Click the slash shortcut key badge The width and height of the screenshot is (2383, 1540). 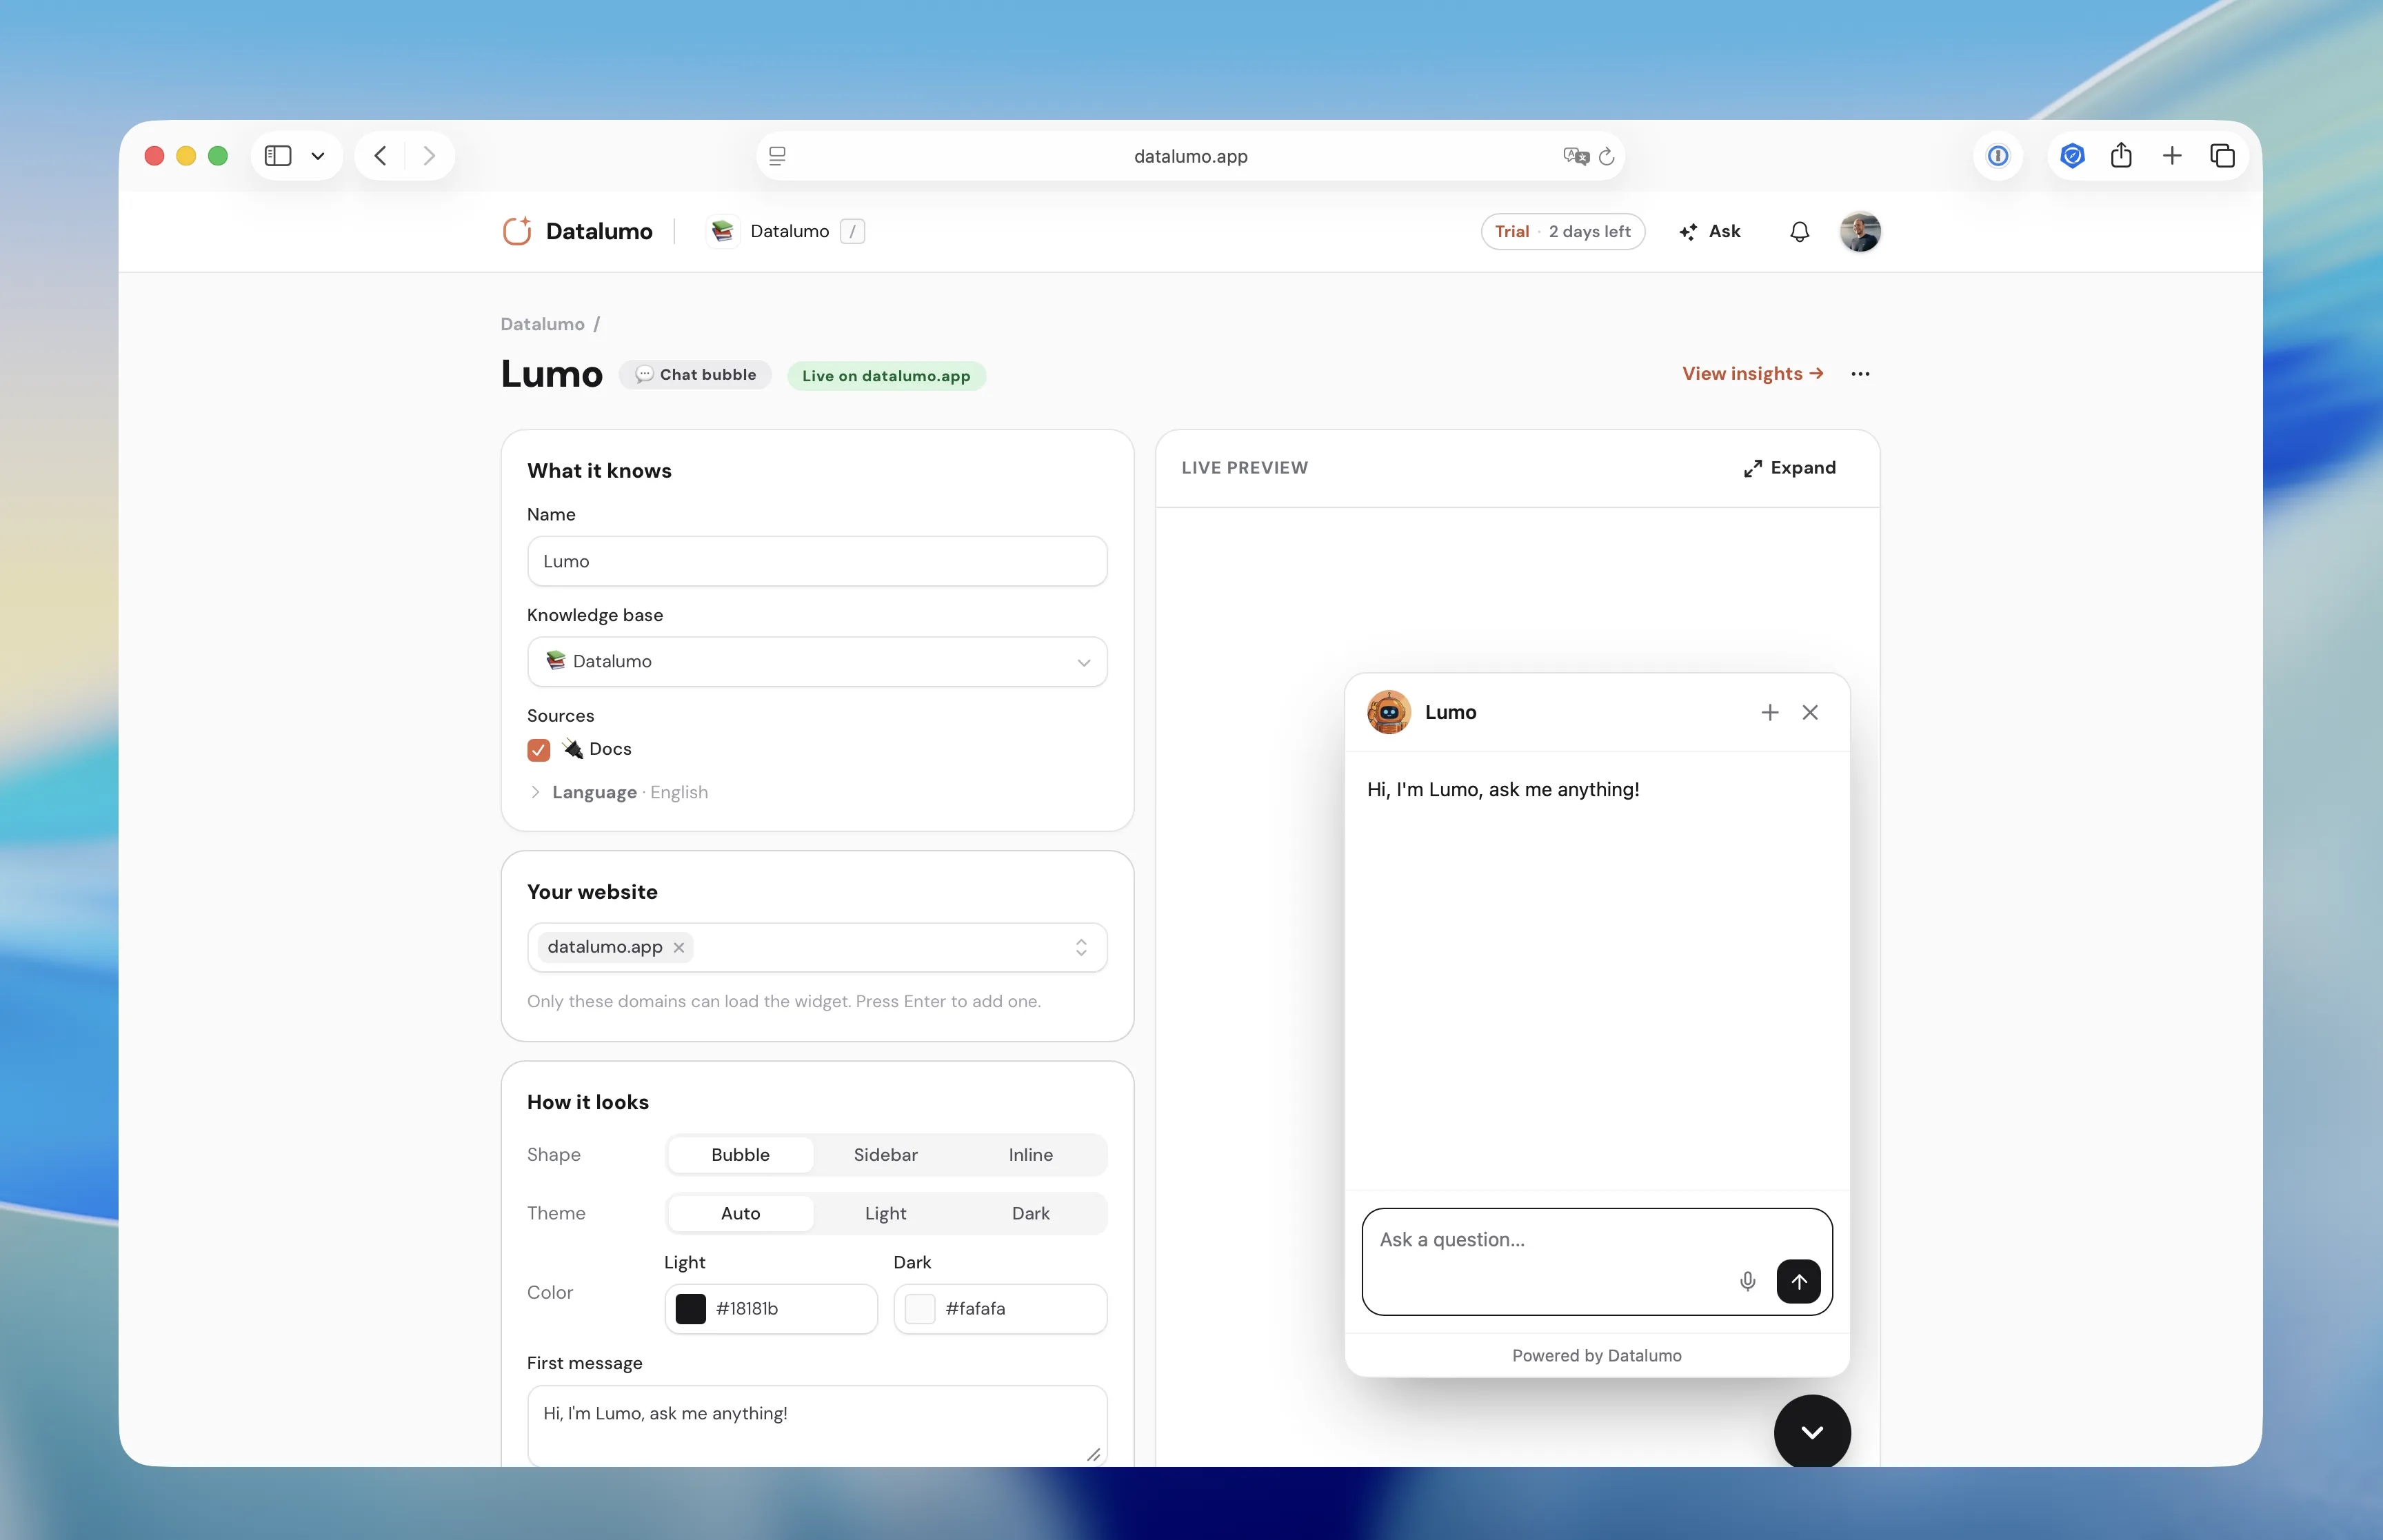coord(852,231)
